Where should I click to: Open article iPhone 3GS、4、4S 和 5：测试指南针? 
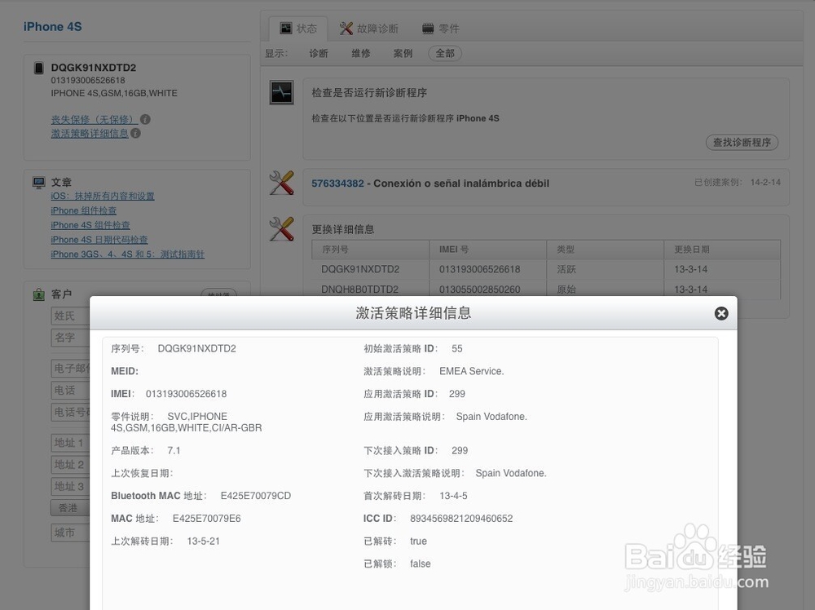tap(127, 254)
